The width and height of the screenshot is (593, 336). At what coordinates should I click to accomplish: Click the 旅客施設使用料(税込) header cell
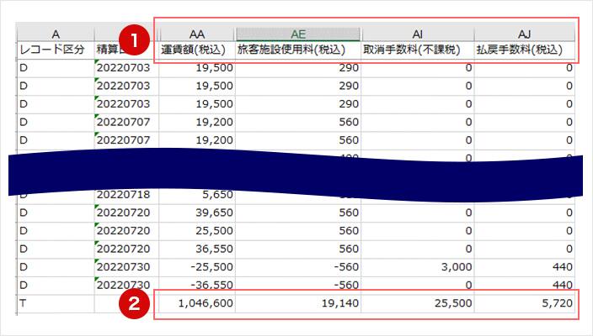point(297,50)
